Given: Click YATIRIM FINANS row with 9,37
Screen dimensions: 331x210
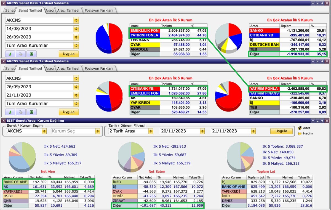Looking at the screenshot, I should (288, 93).
